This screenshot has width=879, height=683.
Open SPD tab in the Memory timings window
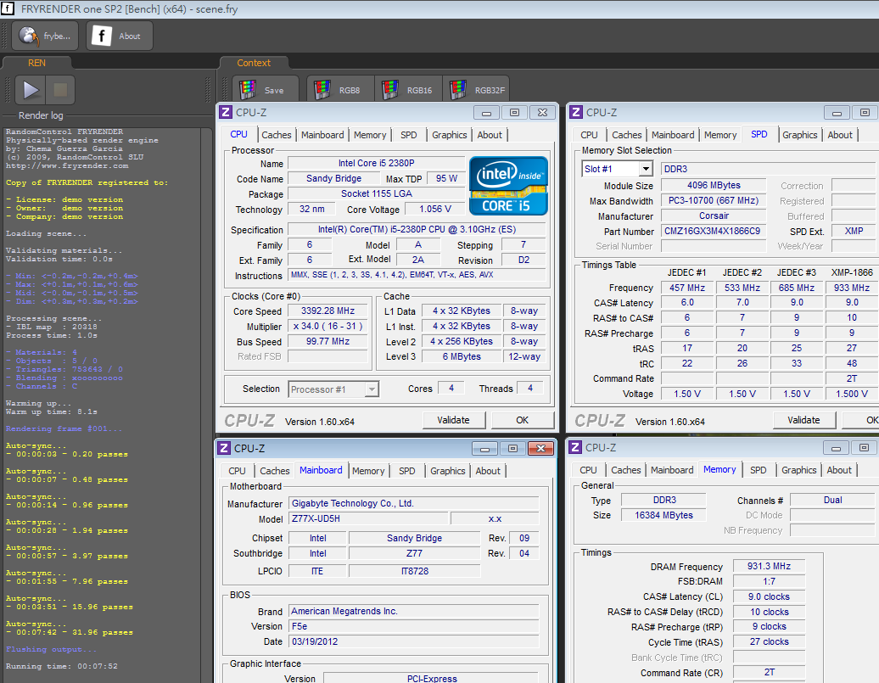coord(758,470)
